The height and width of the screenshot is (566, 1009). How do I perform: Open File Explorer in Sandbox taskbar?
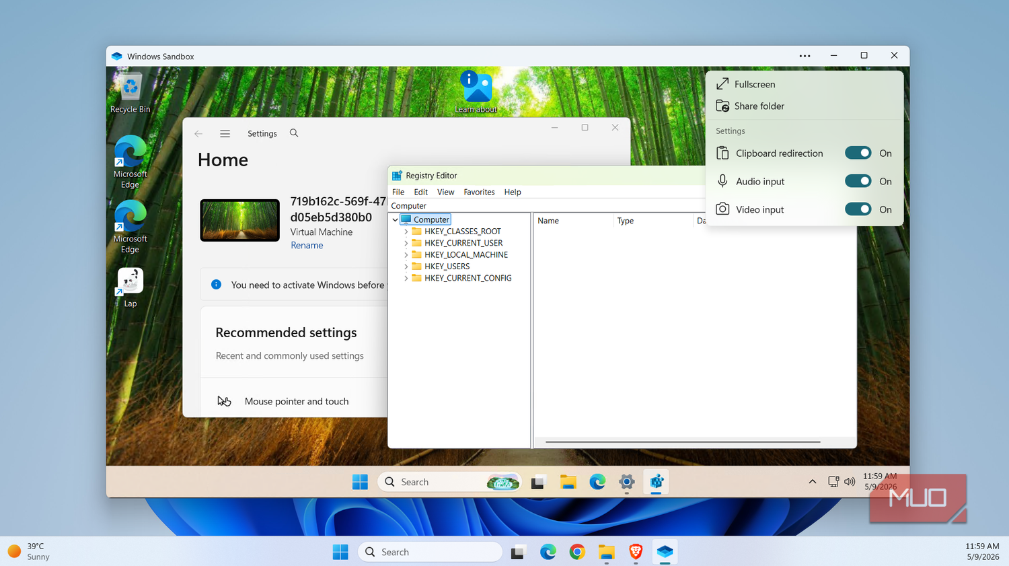pyautogui.click(x=568, y=482)
